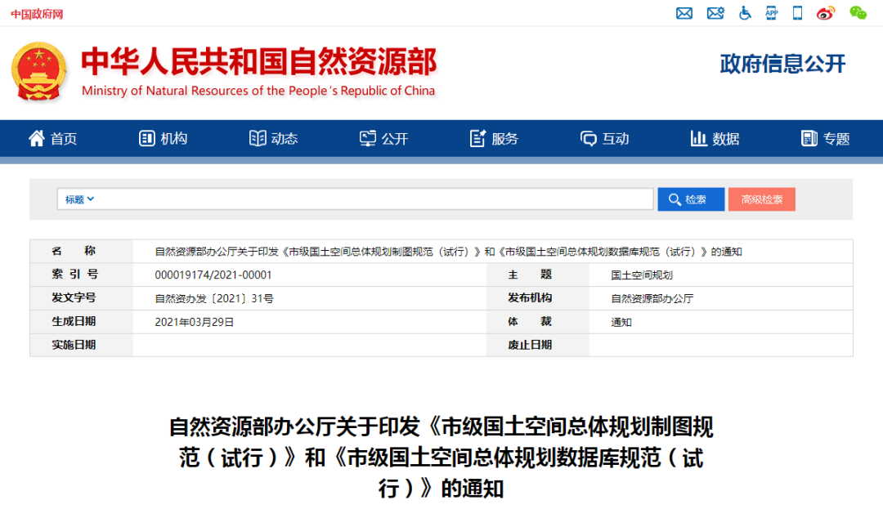
Task: Open the 动态 menu item
Action: [285, 139]
